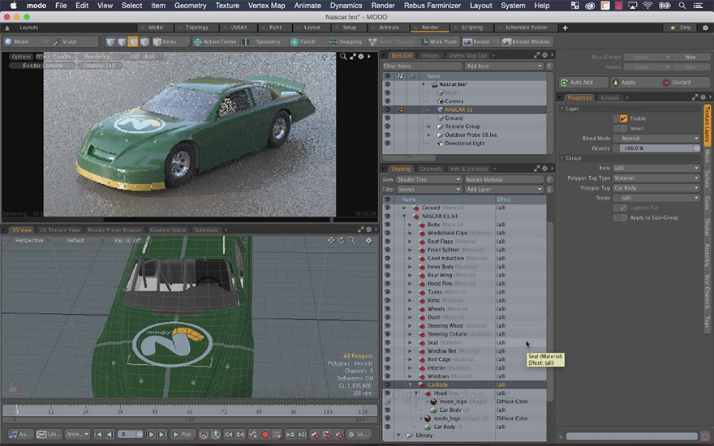This screenshot has width=714, height=446.
Task: Open the Render Window
Action: click(x=527, y=42)
